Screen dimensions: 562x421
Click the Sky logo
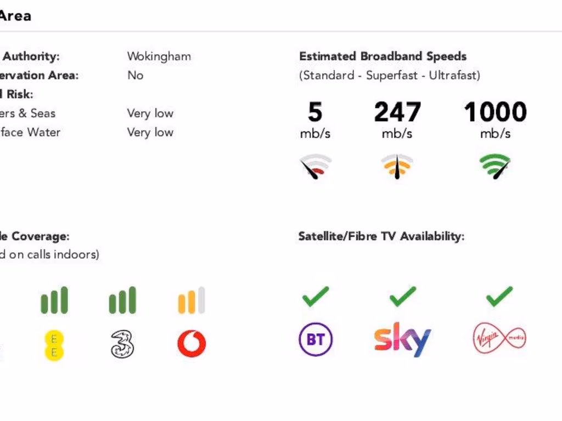pos(402,339)
